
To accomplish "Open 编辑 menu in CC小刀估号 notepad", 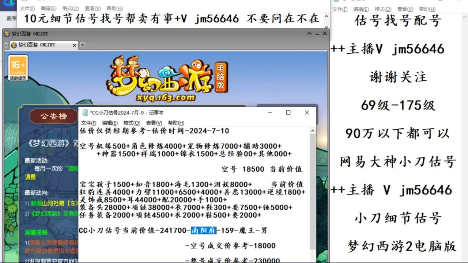I will (x=110, y=123).
